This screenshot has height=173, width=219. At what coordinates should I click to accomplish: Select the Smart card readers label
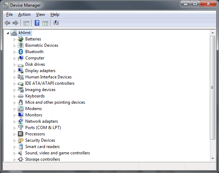tap(42, 147)
